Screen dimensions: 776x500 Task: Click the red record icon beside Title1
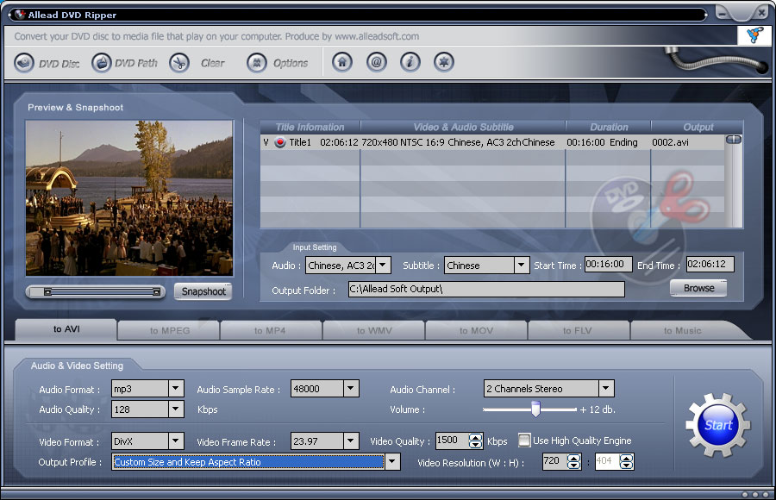click(280, 142)
